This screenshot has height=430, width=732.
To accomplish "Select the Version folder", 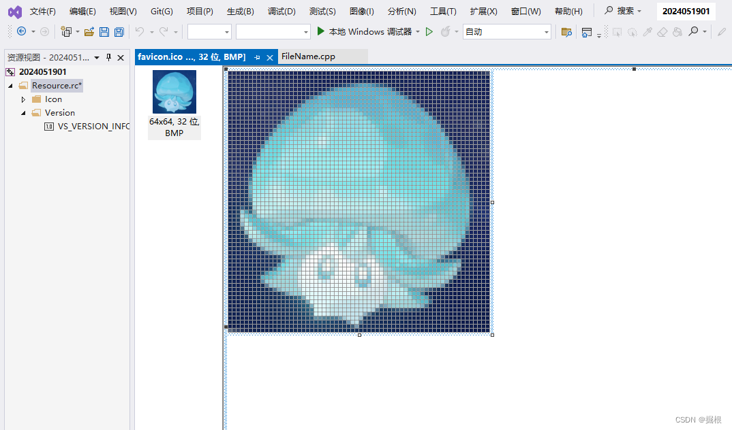I will click(60, 113).
